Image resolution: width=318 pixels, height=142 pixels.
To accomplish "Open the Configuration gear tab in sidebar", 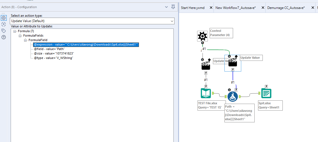I will (x=4, y=18).
